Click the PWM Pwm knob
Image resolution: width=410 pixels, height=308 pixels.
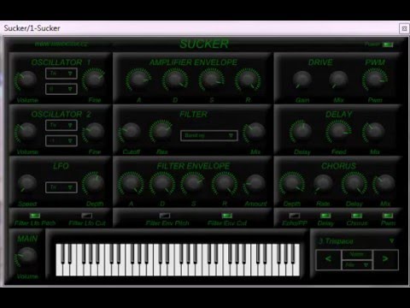(375, 80)
